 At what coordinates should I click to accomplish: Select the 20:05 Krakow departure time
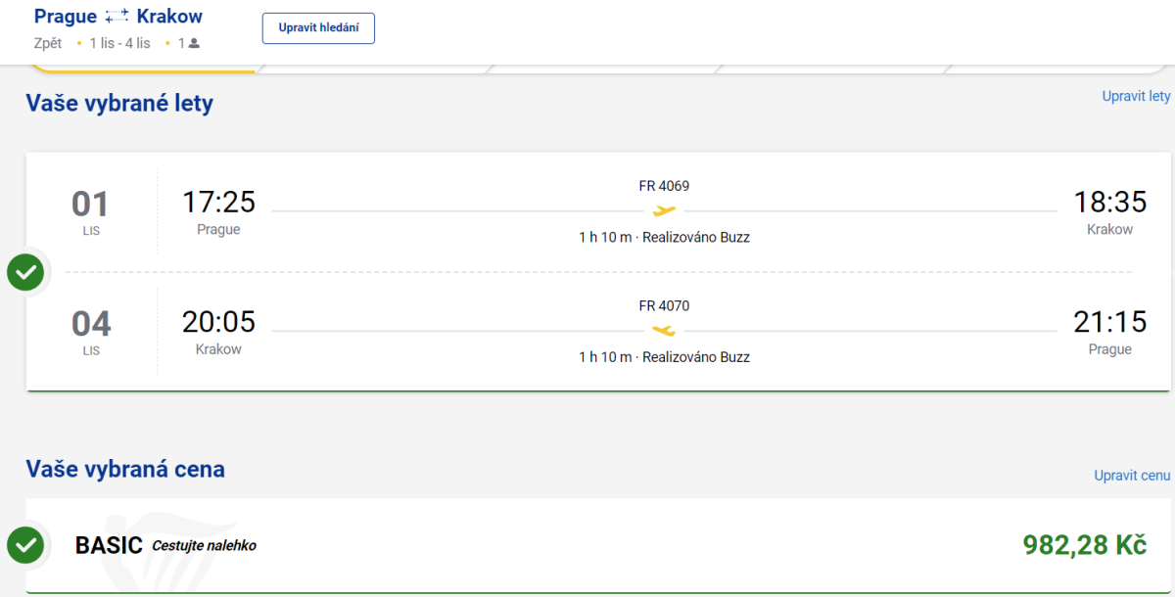(x=218, y=321)
